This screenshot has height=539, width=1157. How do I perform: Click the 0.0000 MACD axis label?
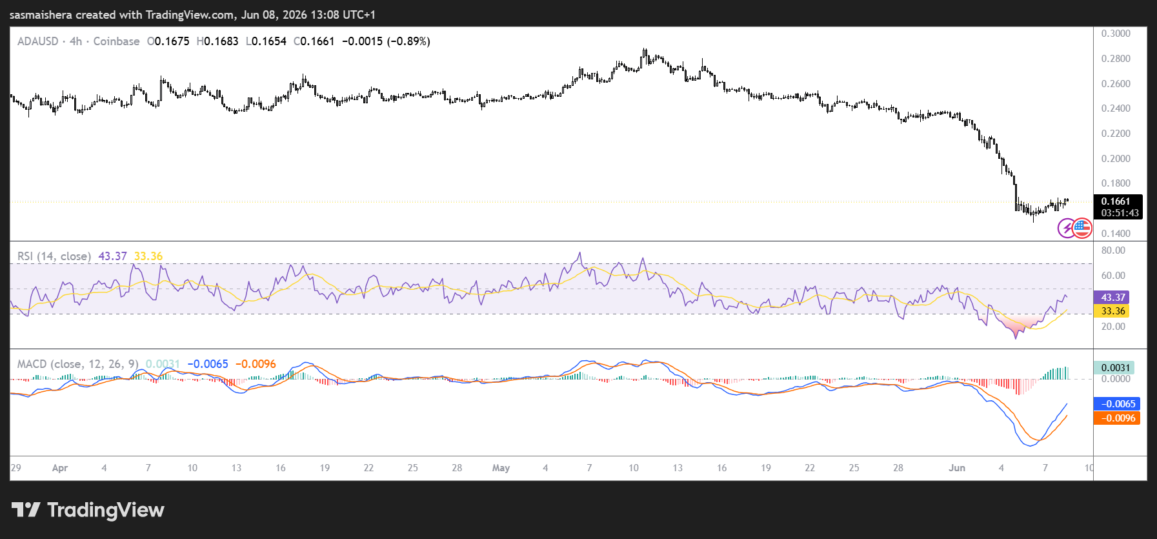[1116, 379]
